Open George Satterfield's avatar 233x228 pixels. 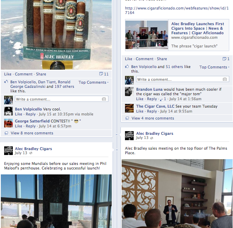point(8,123)
